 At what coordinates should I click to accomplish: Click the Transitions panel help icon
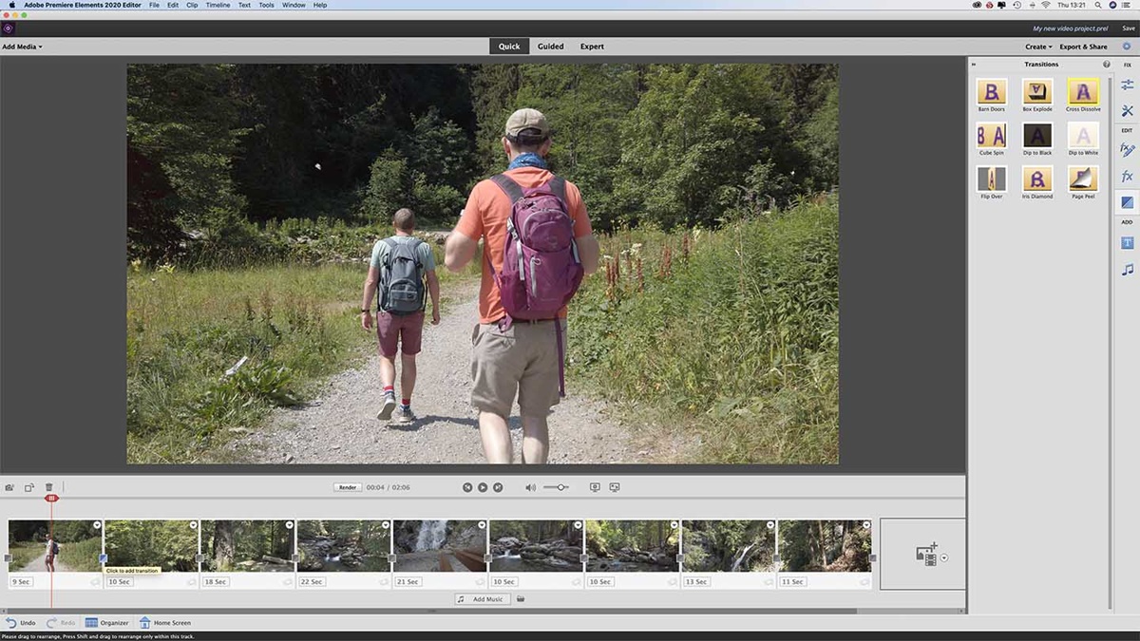coord(1106,65)
